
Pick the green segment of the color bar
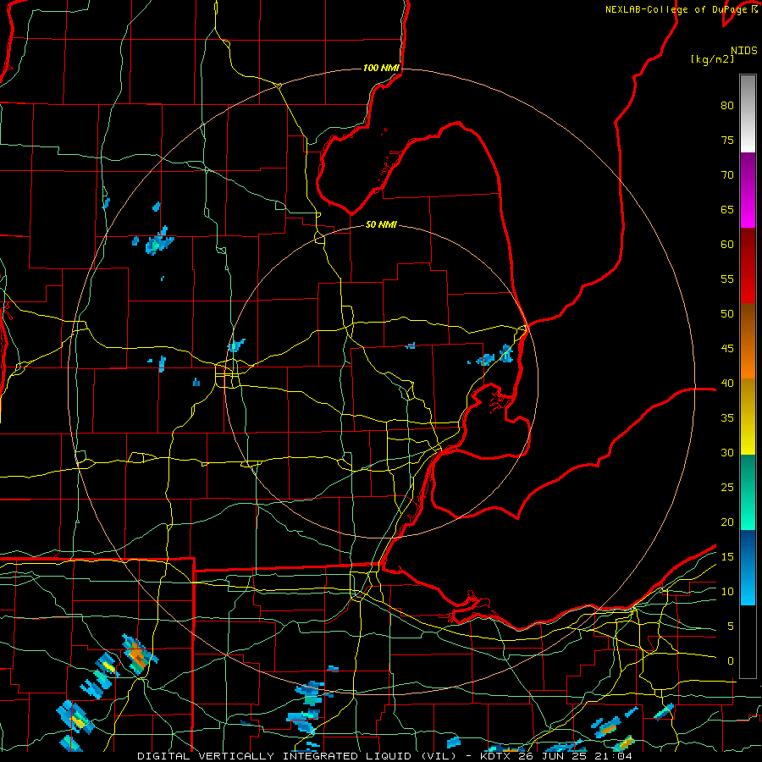coord(748,492)
